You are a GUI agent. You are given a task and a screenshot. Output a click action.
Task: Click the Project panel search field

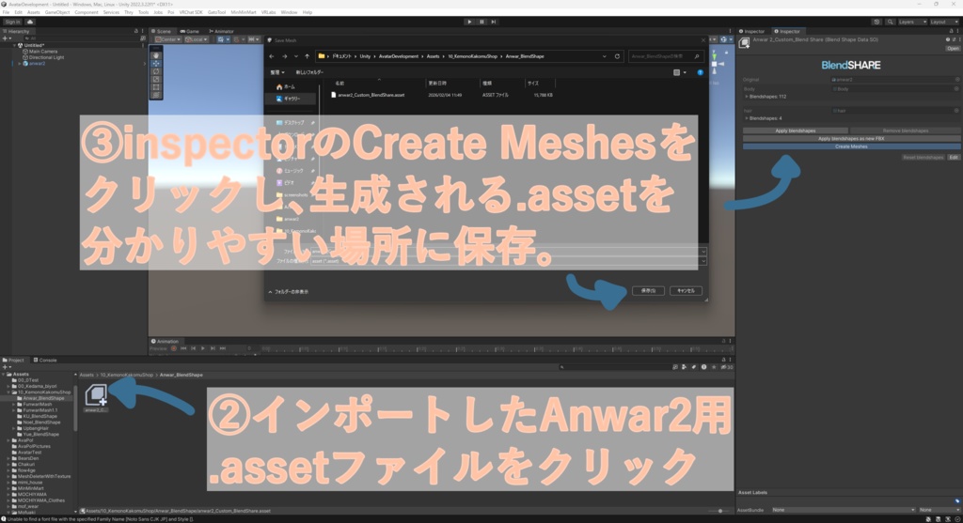(614, 367)
